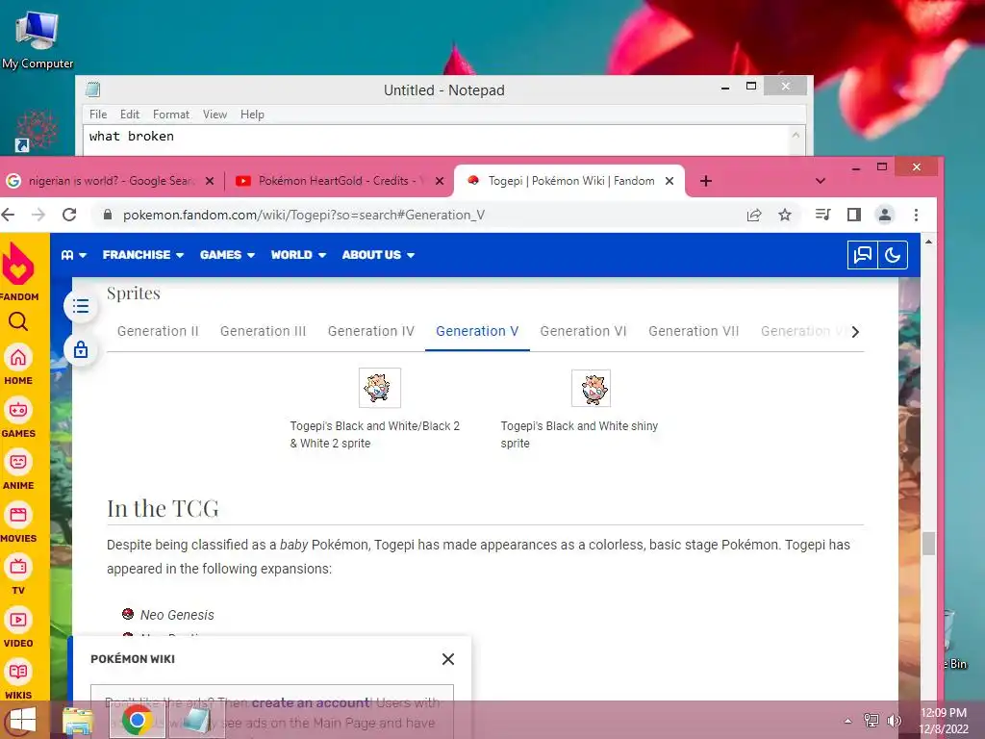The image size is (985, 739).
Task: Expand the WORLD dropdown menu
Action: pyautogui.click(x=298, y=255)
